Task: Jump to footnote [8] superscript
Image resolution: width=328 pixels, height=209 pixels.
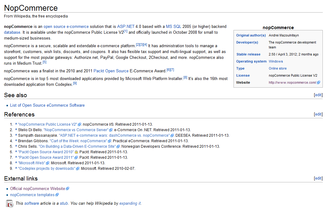Action: [x=185, y=77]
